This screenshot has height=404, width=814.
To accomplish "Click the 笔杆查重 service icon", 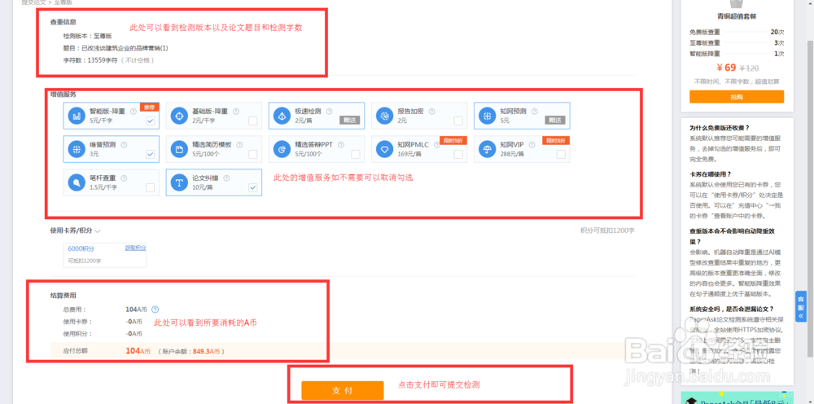I will coord(77,182).
